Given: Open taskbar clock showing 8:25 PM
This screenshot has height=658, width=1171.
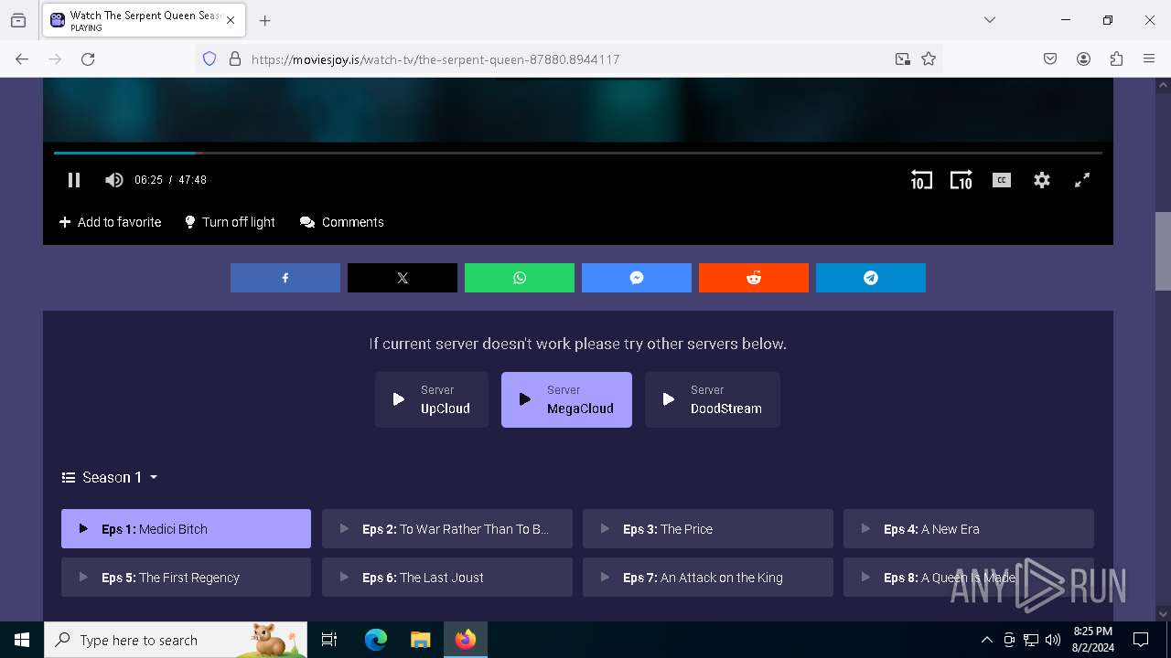Looking at the screenshot, I should point(1092,640).
